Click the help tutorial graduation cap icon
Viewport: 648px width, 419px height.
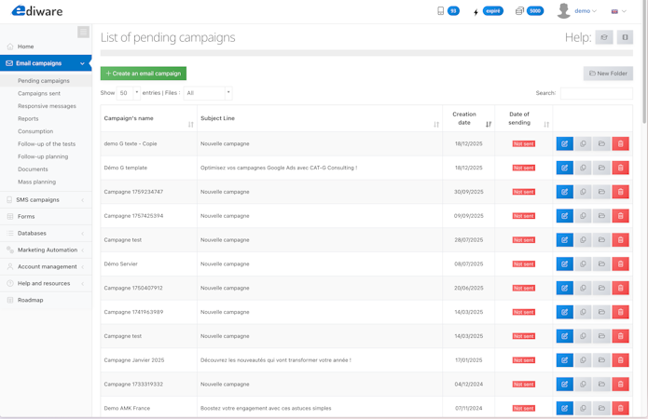(604, 38)
